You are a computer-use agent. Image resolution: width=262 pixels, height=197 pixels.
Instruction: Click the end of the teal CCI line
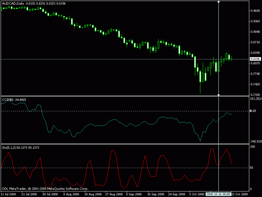pos(231,115)
